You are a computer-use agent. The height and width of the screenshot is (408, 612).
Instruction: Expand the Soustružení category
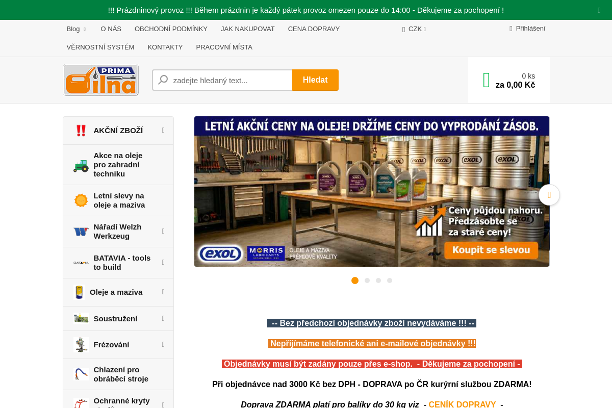click(x=163, y=318)
